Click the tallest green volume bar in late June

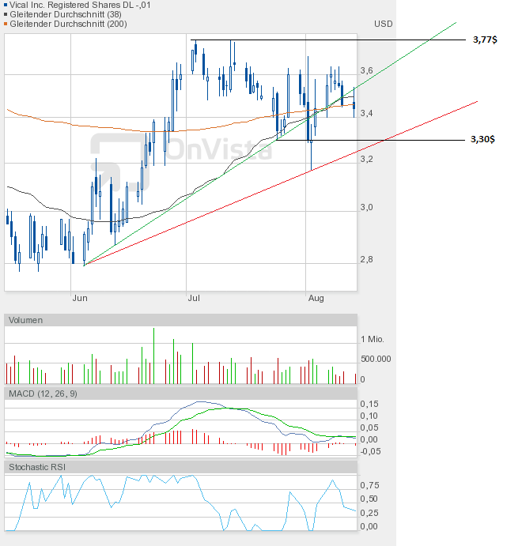pos(153,356)
